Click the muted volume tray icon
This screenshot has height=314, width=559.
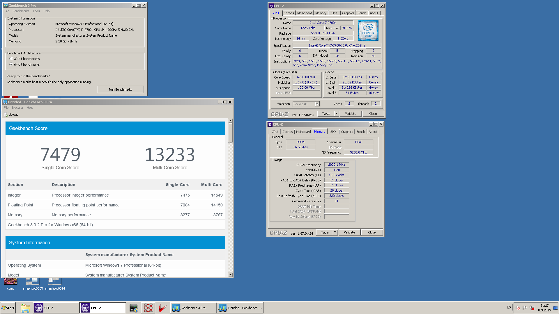518,308
